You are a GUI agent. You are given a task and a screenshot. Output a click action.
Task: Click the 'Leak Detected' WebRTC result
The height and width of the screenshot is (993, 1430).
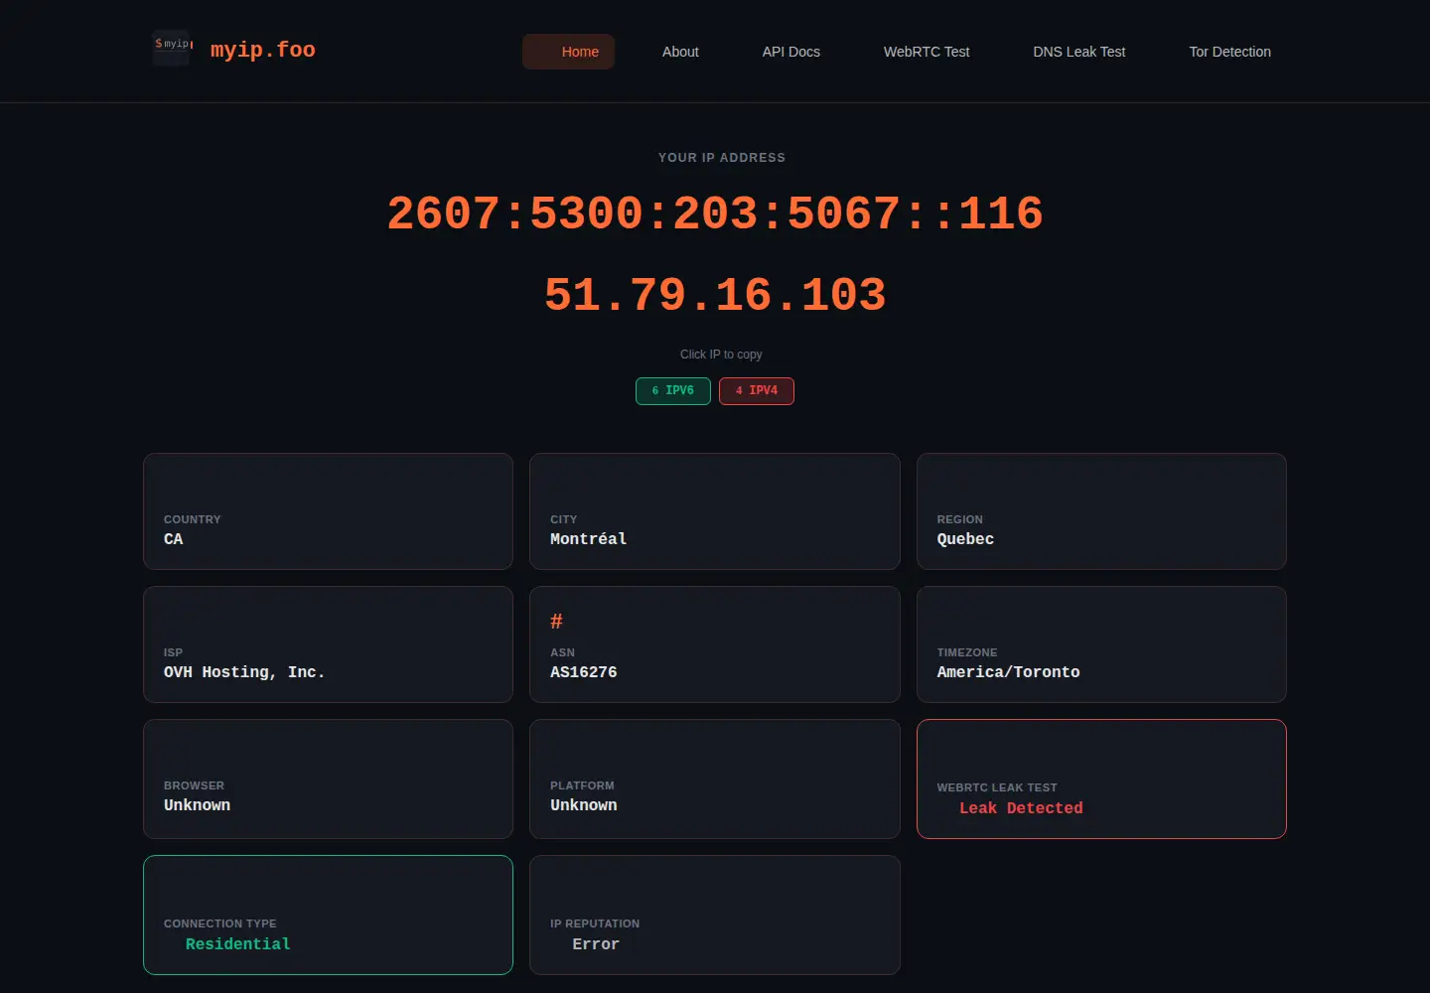click(x=1021, y=808)
